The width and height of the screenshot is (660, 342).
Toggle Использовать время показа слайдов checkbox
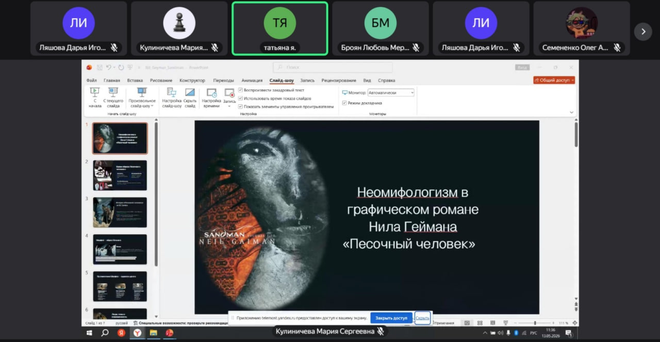coord(240,98)
